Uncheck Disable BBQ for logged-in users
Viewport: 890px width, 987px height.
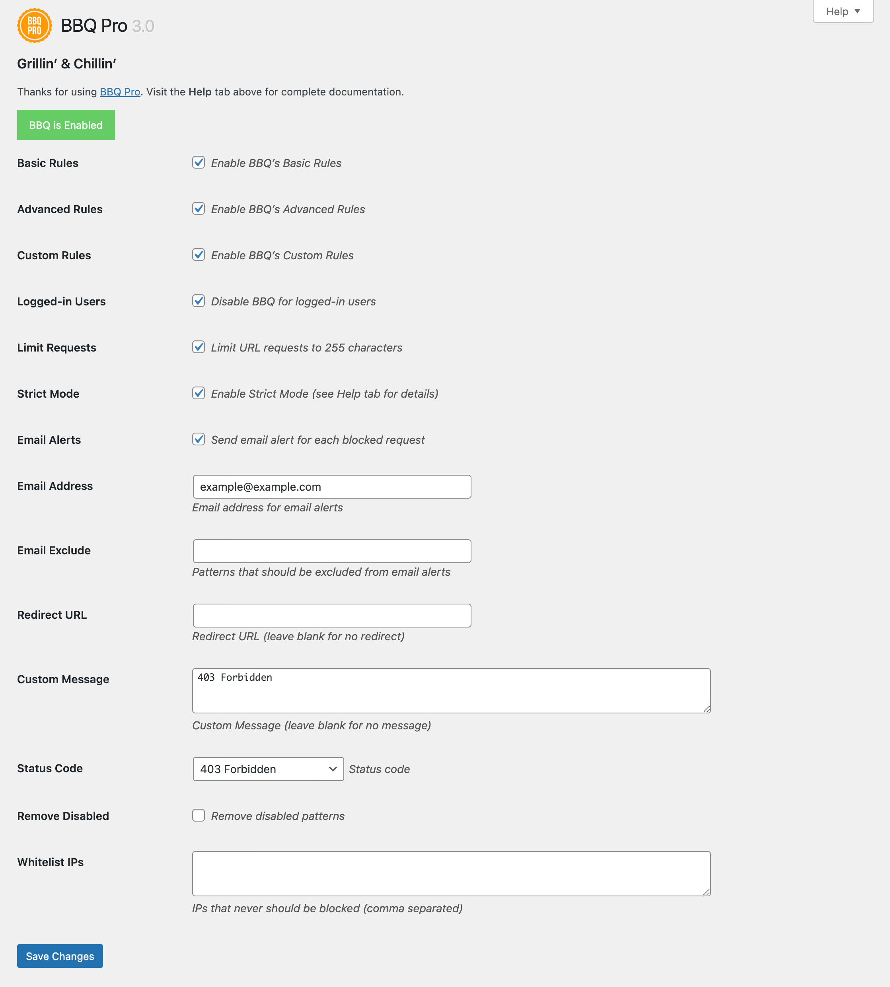click(199, 301)
